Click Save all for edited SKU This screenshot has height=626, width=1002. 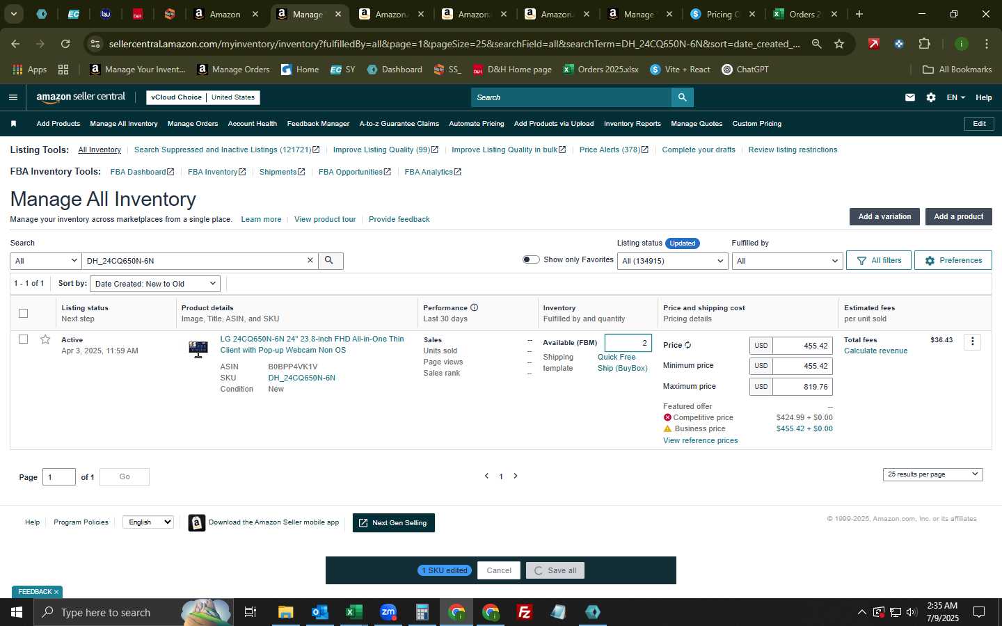(555, 570)
